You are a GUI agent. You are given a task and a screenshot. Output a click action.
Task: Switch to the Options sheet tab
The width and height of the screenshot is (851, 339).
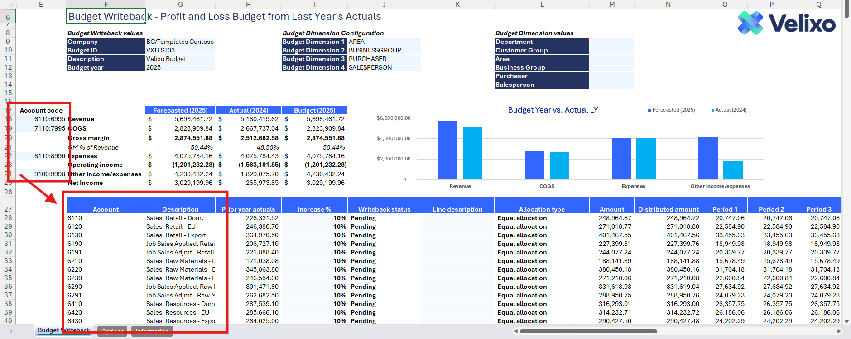click(112, 331)
